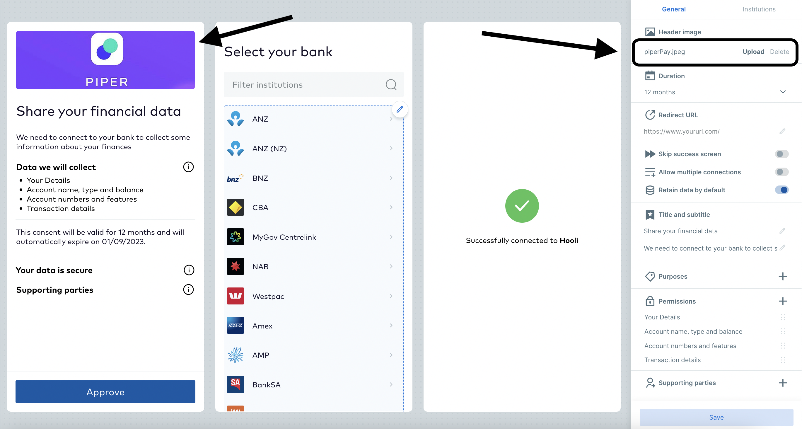Click the Filter institutions search field
Screen dimensions: 802x429
(305, 84)
